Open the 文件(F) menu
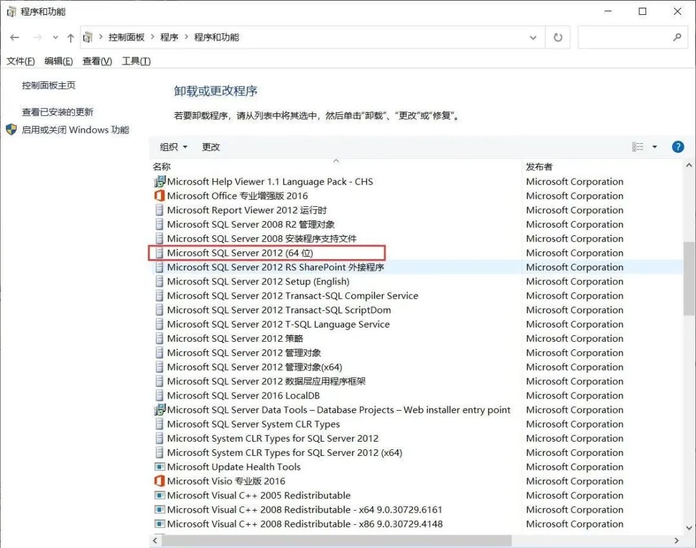The width and height of the screenshot is (696, 548). (x=21, y=61)
